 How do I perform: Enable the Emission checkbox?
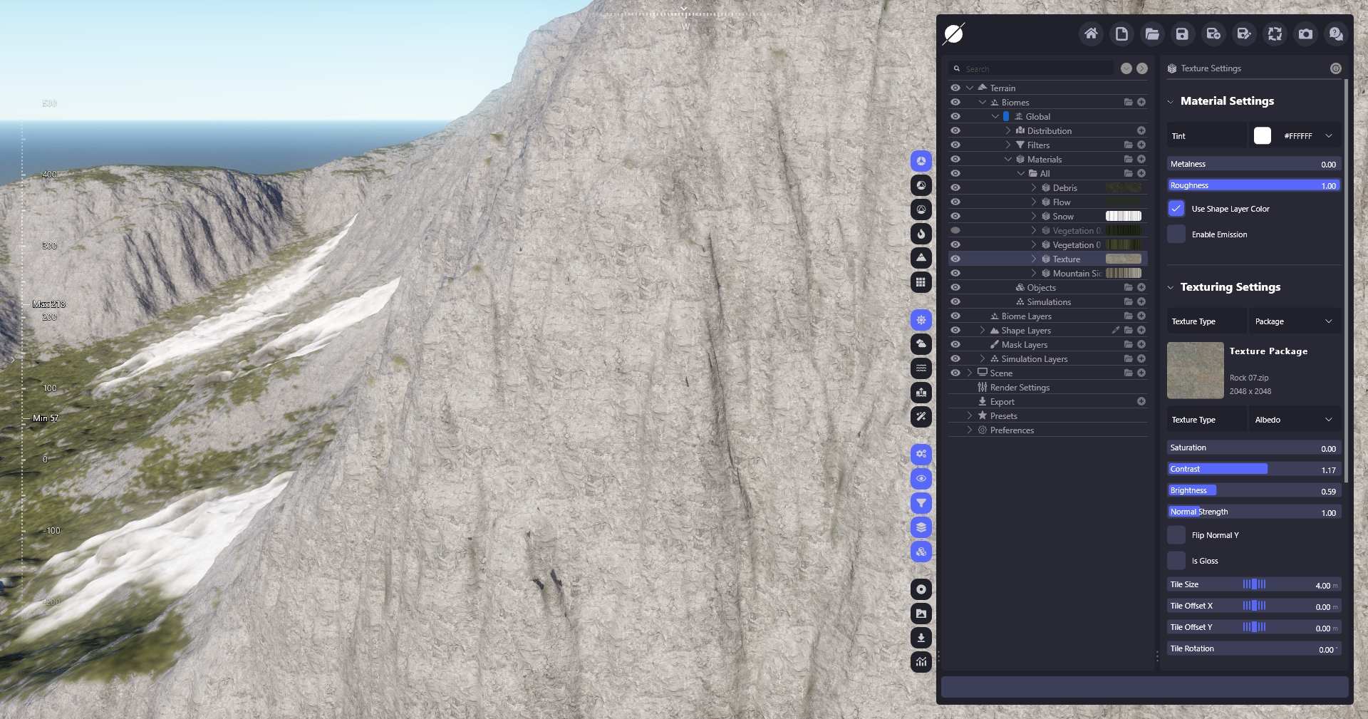[x=1176, y=234]
